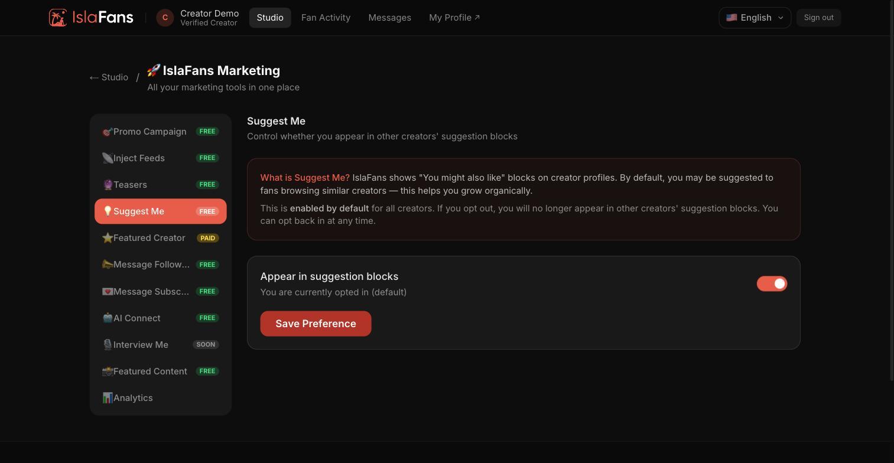
Task: Open Analytics in the sidebar
Action: [x=161, y=398]
